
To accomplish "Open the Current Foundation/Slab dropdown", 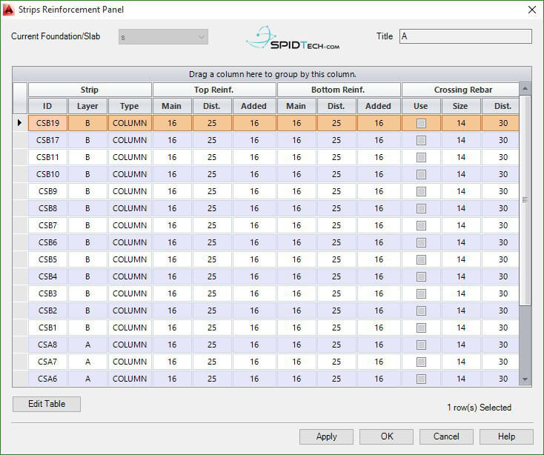I will click(x=163, y=37).
